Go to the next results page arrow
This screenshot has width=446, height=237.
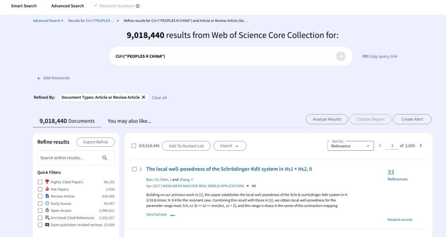tap(421, 146)
